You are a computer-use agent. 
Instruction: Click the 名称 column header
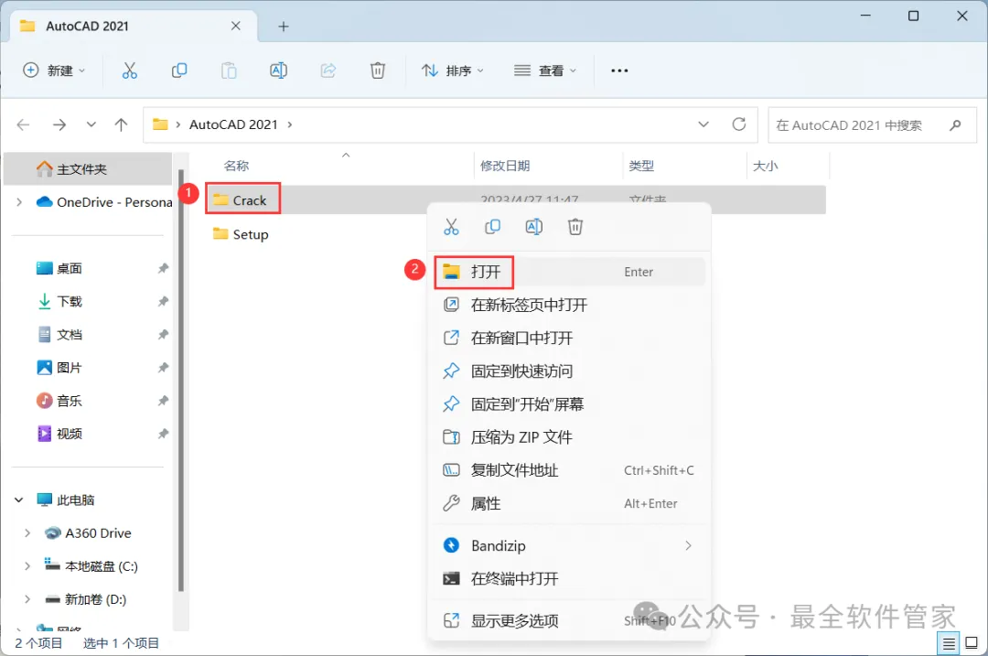point(236,166)
